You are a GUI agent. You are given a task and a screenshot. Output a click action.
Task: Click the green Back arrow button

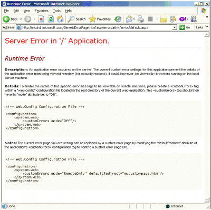tap(6, 19)
